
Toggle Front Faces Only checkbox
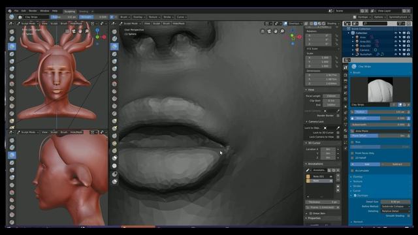click(x=353, y=153)
